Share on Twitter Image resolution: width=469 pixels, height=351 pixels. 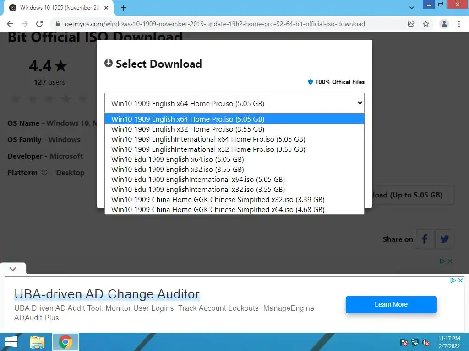point(444,239)
